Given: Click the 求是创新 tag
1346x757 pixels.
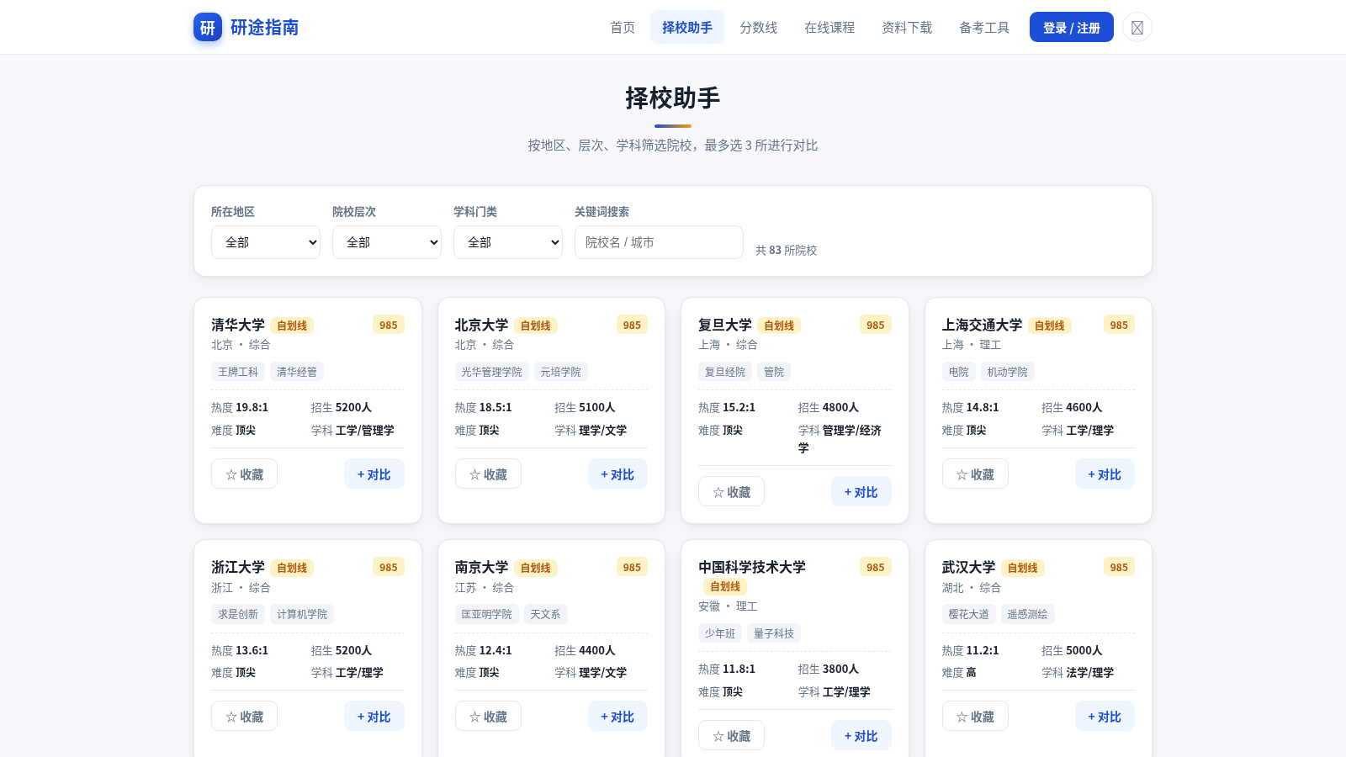Looking at the screenshot, I should click(x=238, y=614).
